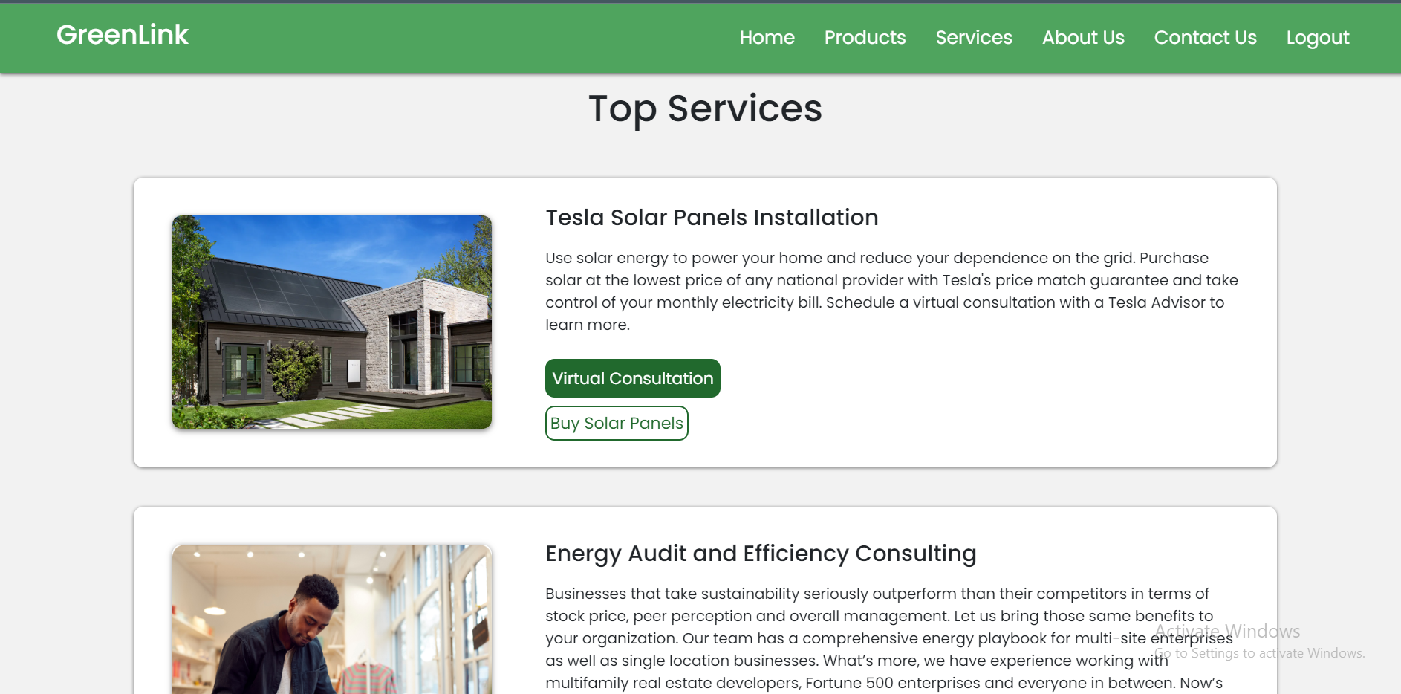Click the Buy Solar Panels button
Image resolution: width=1401 pixels, height=694 pixels.
pos(617,423)
